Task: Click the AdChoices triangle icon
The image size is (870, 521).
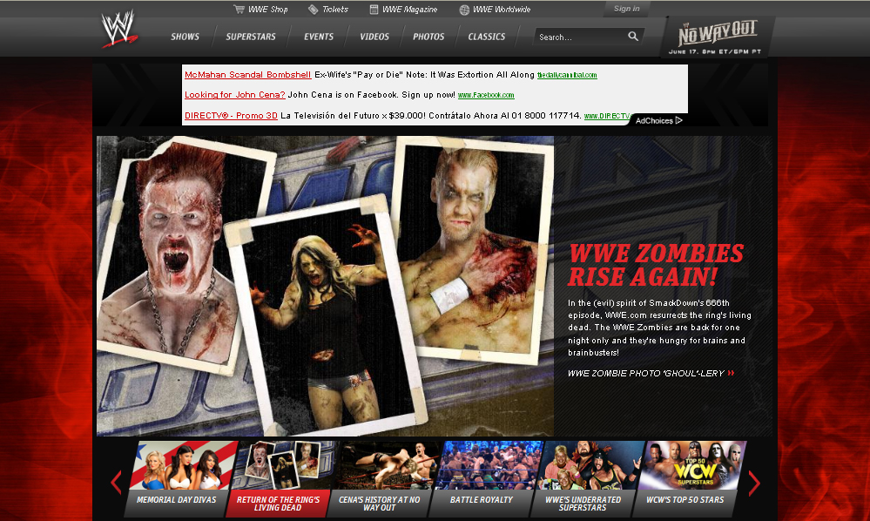Action: click(x=678, y=120)
